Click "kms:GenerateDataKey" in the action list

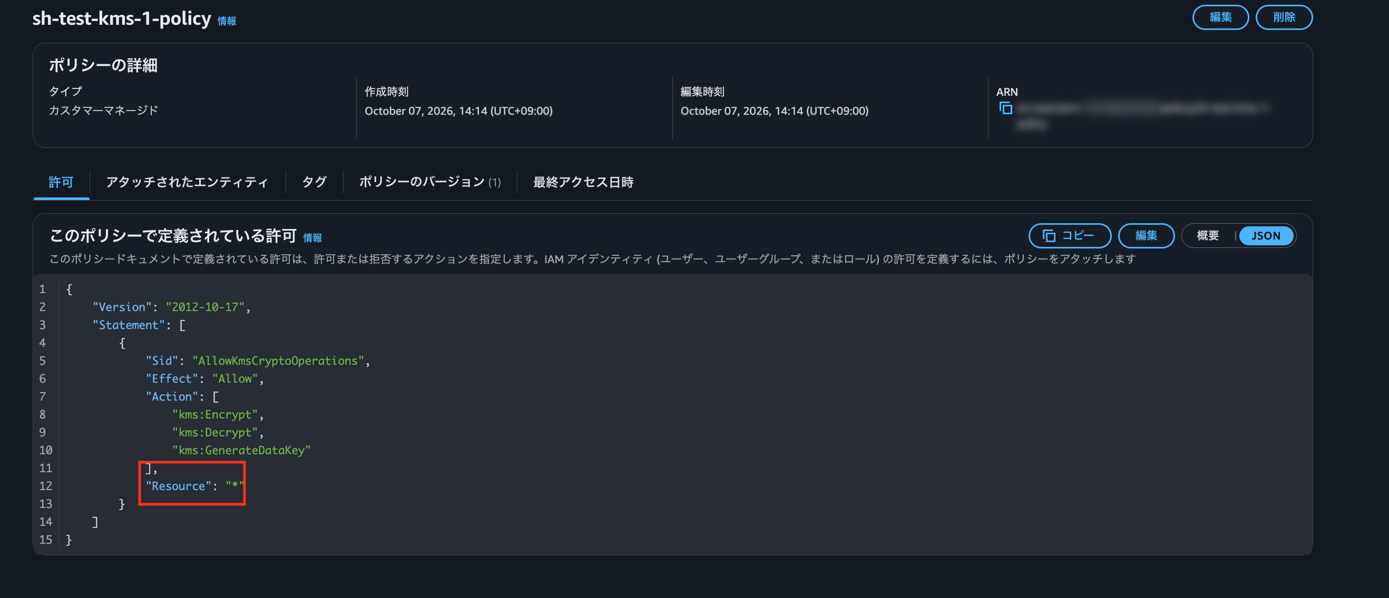click(x=241, y=451)
